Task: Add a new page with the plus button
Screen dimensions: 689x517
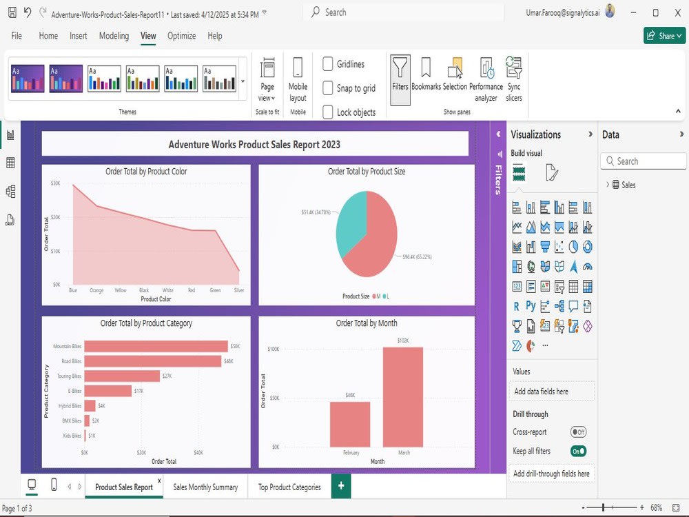Action: (340, 486)
